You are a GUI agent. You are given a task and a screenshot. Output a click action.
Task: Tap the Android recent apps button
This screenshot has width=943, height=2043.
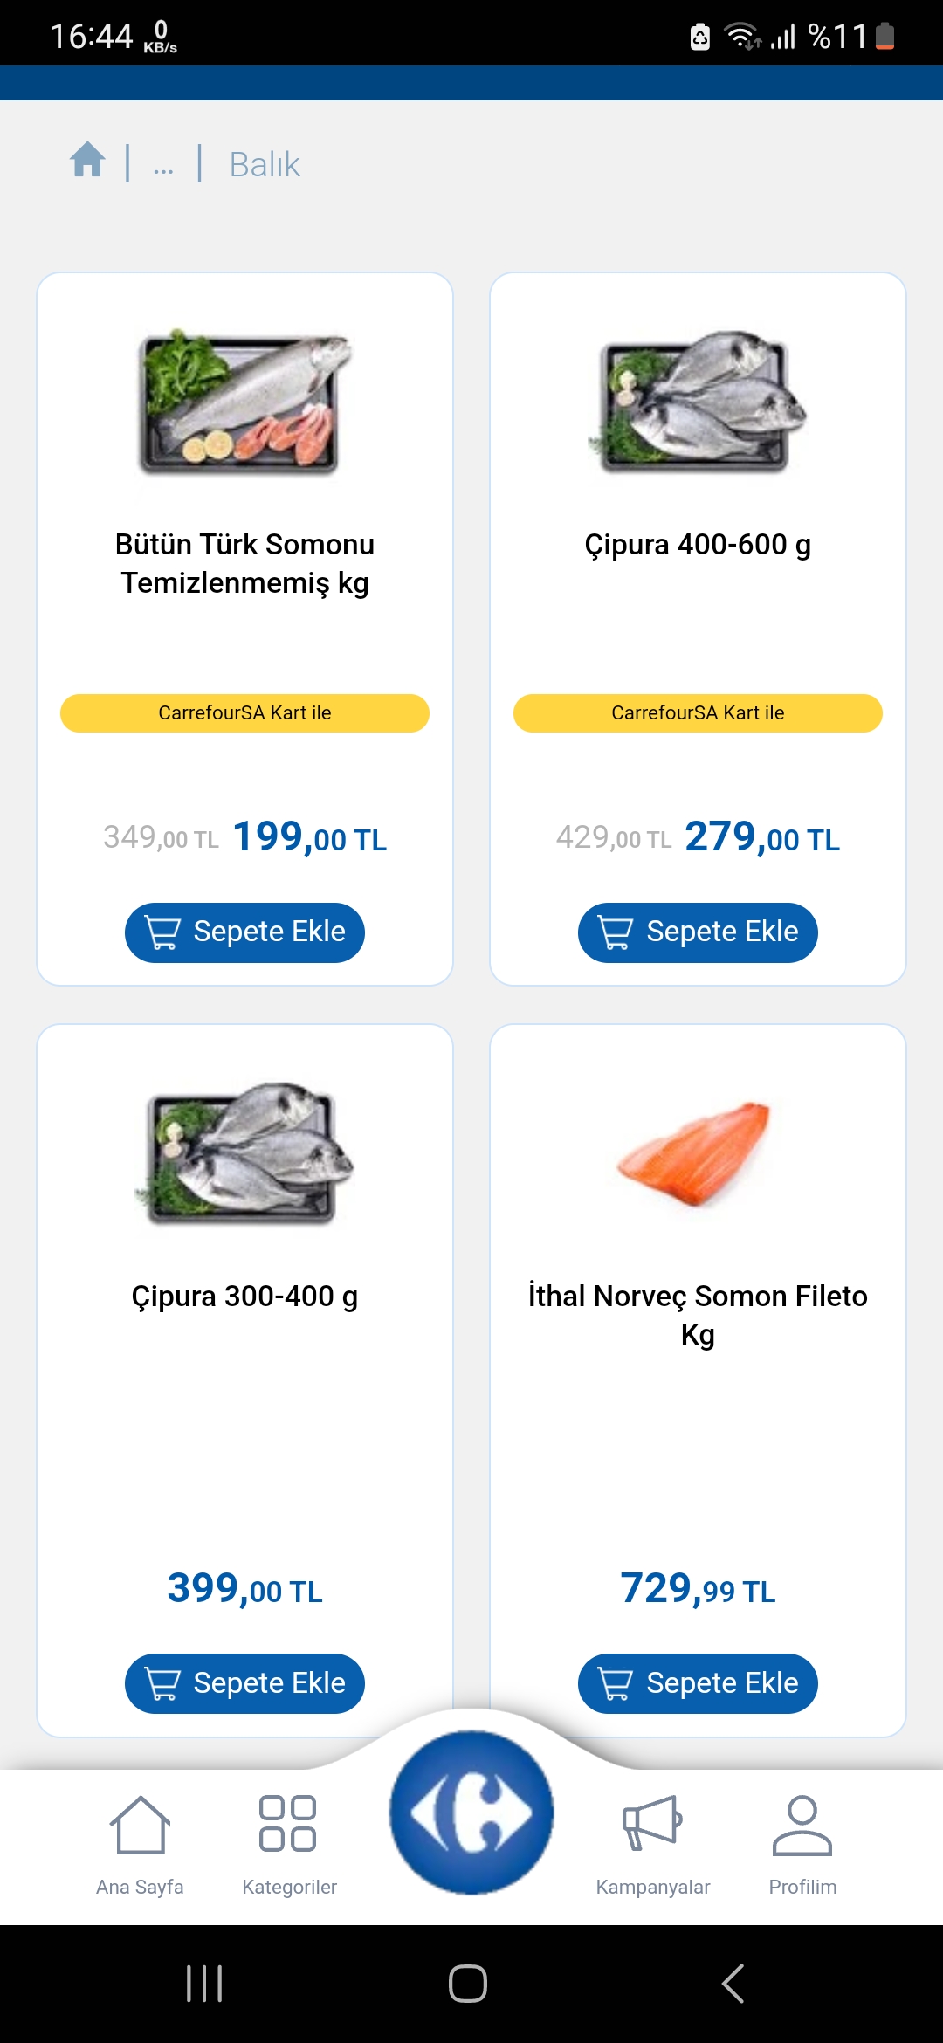tap(204, 1984)
